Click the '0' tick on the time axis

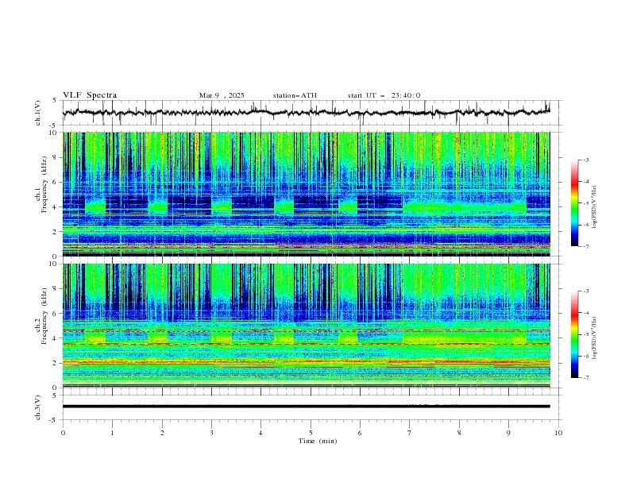click(63, 433)
